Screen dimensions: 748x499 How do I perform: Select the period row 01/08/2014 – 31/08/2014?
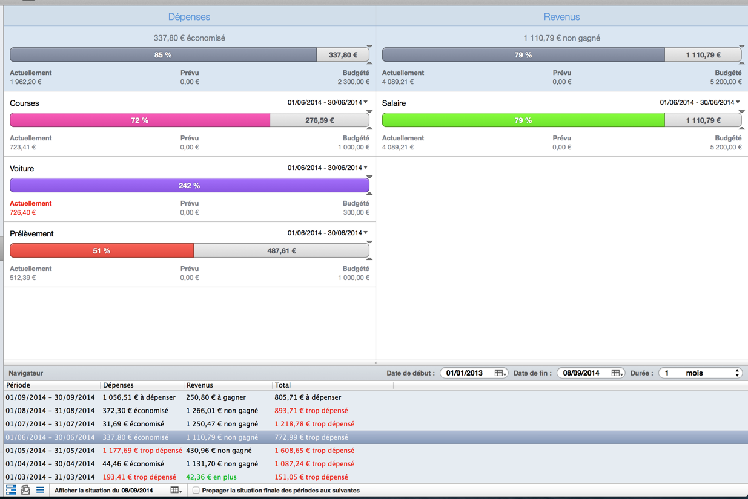pyautogui.click(x=376, y=411)
